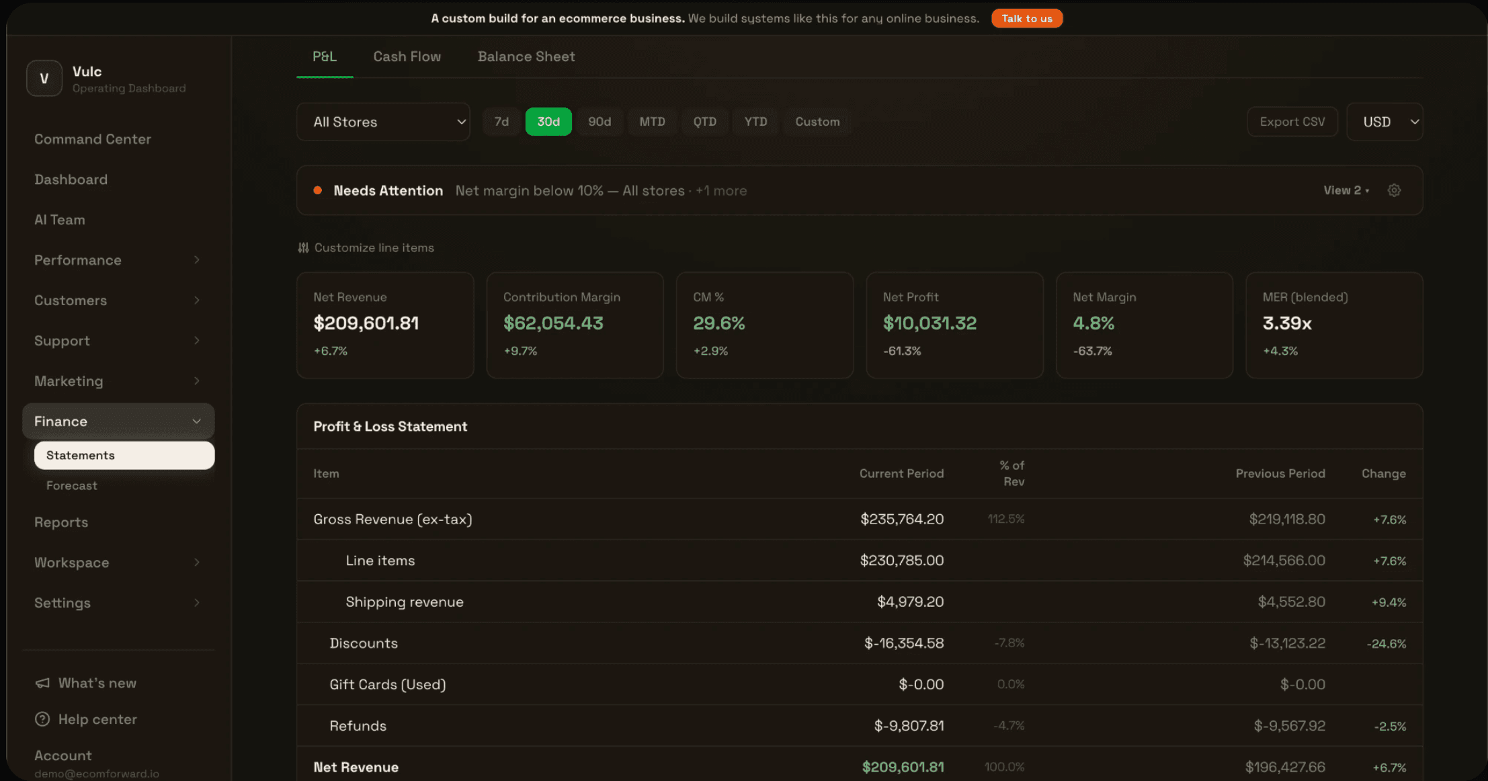Viewport: 1488px width, 781px height.
Task: Expand the Settings menu chevron
Action: coord(197,603)
